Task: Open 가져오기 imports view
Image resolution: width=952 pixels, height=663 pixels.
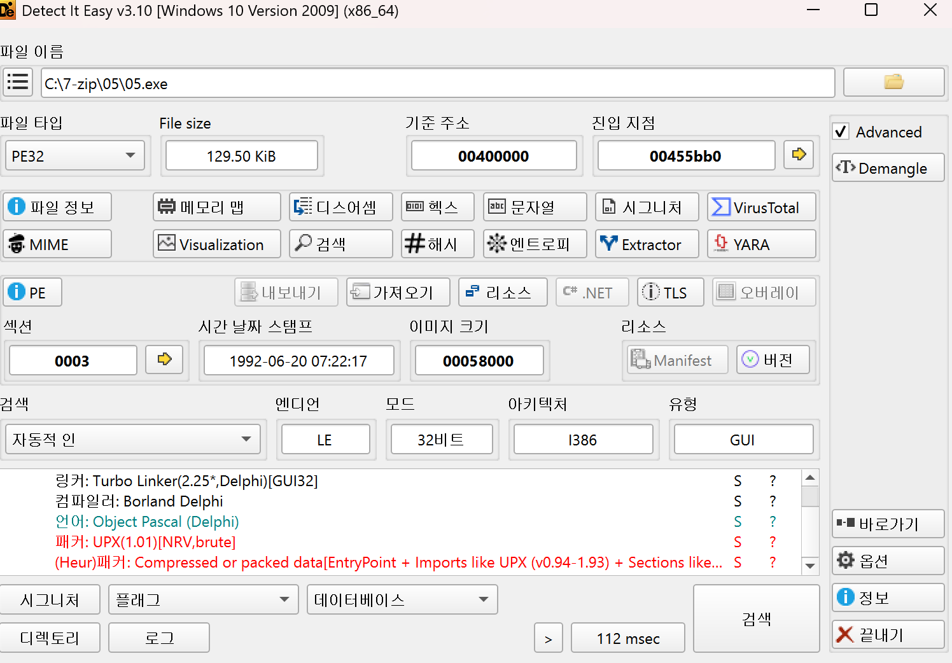Action: (x=398, y=292)
